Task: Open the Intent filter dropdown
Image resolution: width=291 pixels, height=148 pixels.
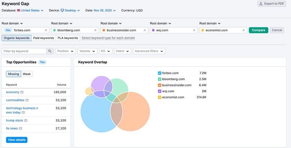Action: 123,51
